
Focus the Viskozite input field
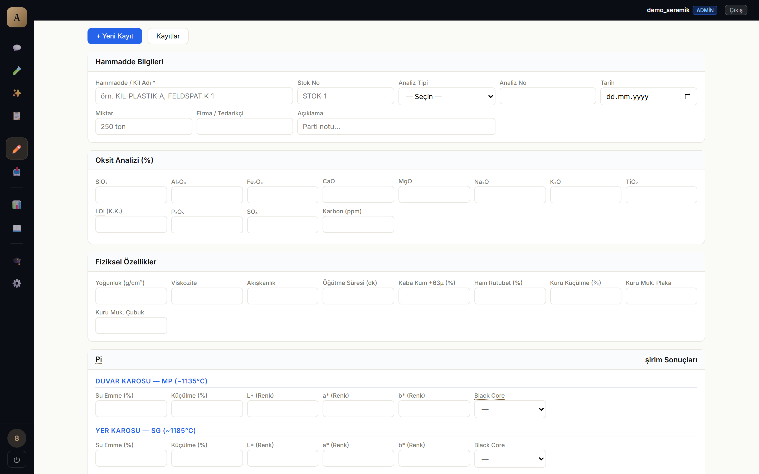207,296
